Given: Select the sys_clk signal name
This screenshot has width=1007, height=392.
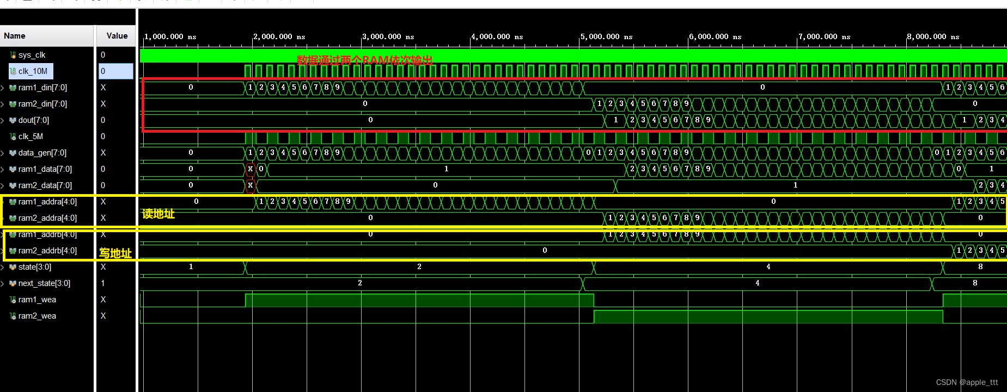Looking at the screenshot, I should [32, 55].
